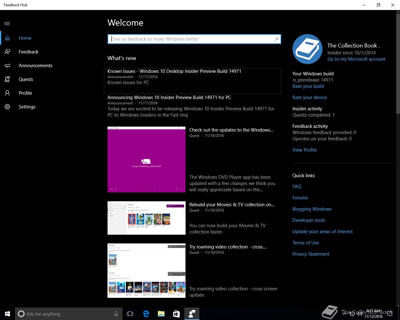Click the Settings gear icon
This screenshot has width=400, height=320.
click(7, 107)
